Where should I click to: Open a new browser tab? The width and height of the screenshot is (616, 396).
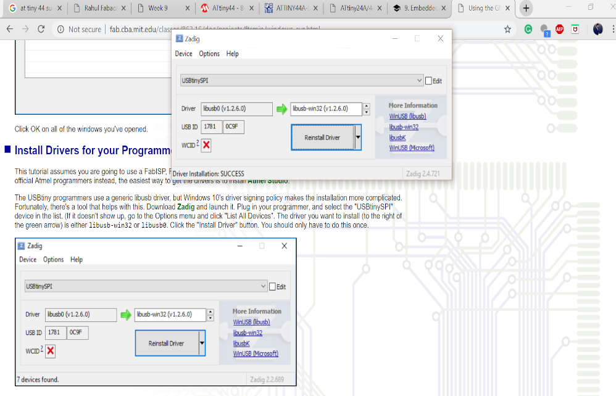tap(526, 8)
